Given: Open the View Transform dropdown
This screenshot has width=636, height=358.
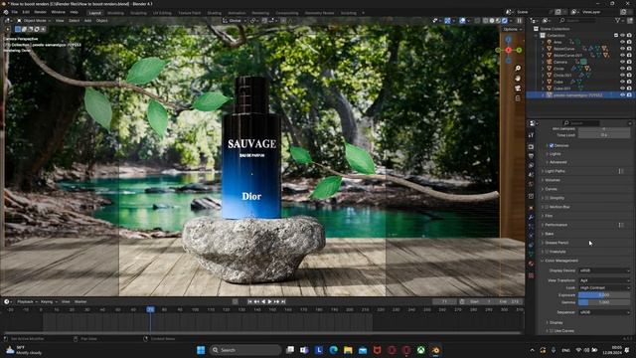Looking at the screenshot, I should [x=604, y=280].
